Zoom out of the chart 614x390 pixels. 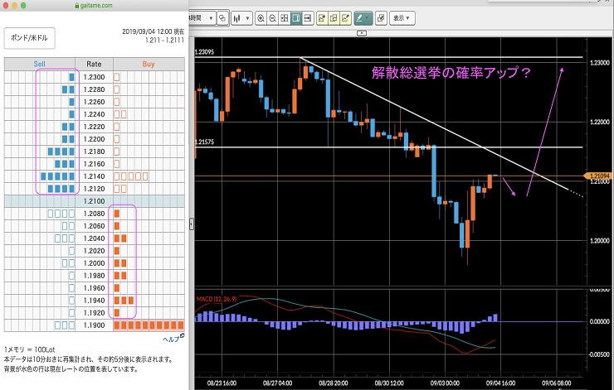pyautogui.click(x=272, y=18)
